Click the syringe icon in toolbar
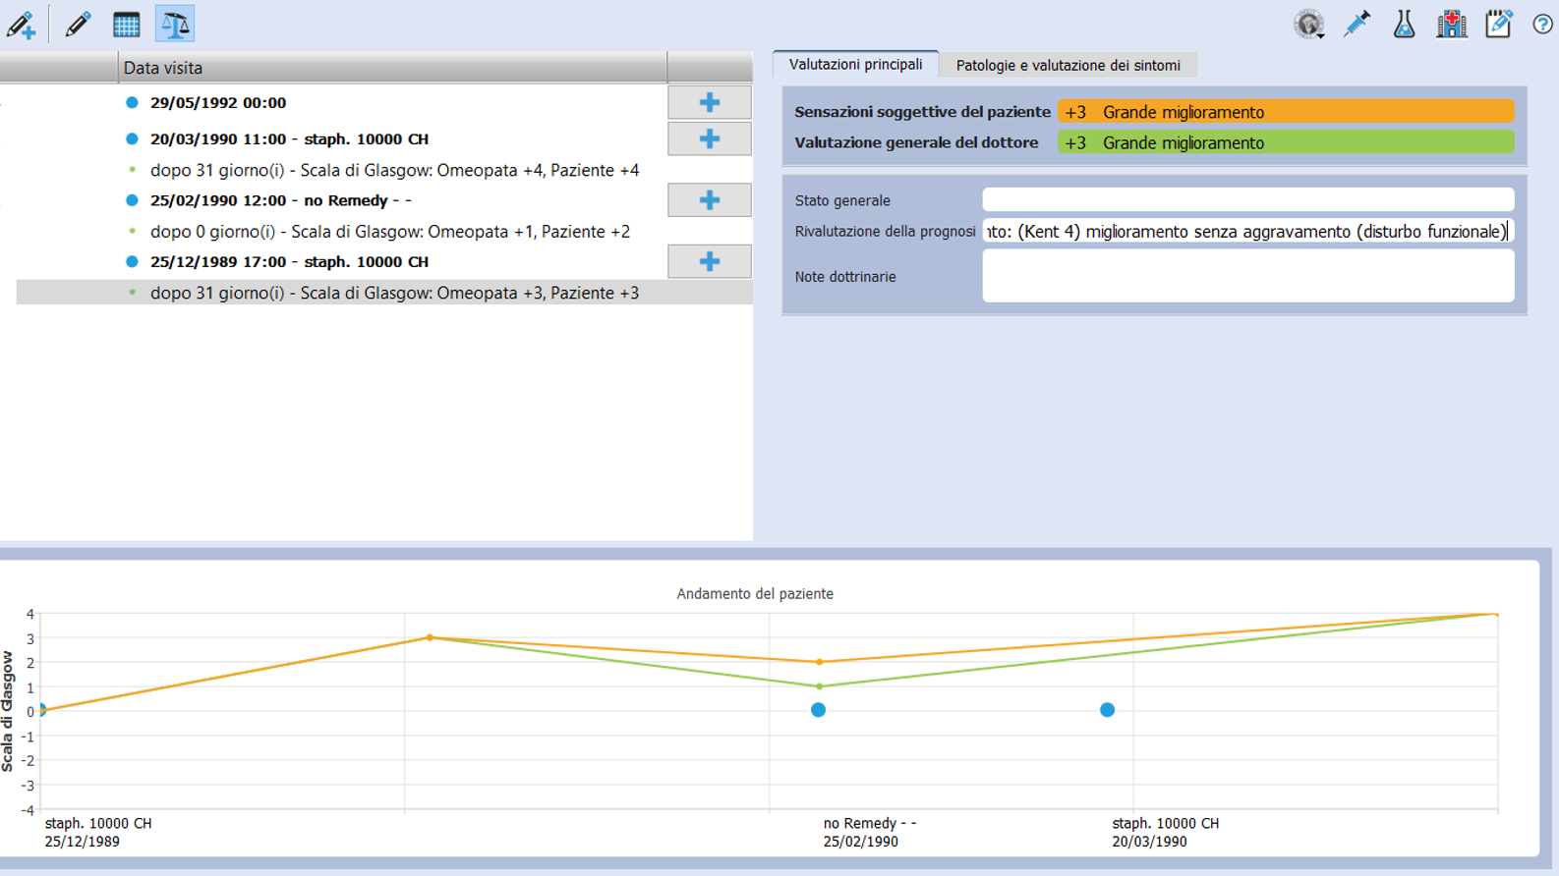 (1357, 25)
